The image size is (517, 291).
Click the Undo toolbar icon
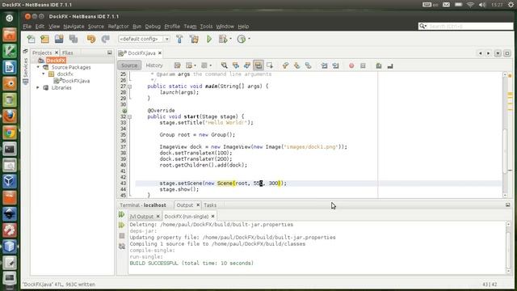pos(91,39)
